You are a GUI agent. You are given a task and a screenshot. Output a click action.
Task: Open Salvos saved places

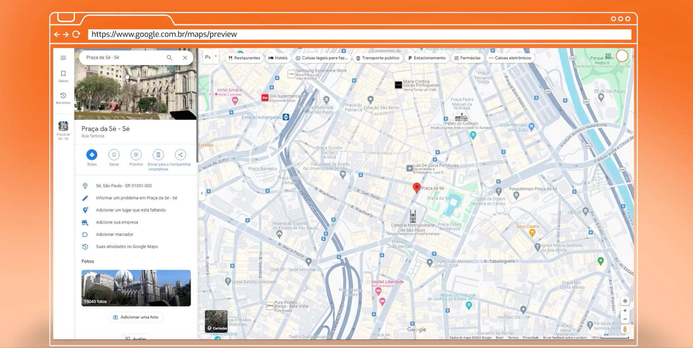tap(63, 76)
